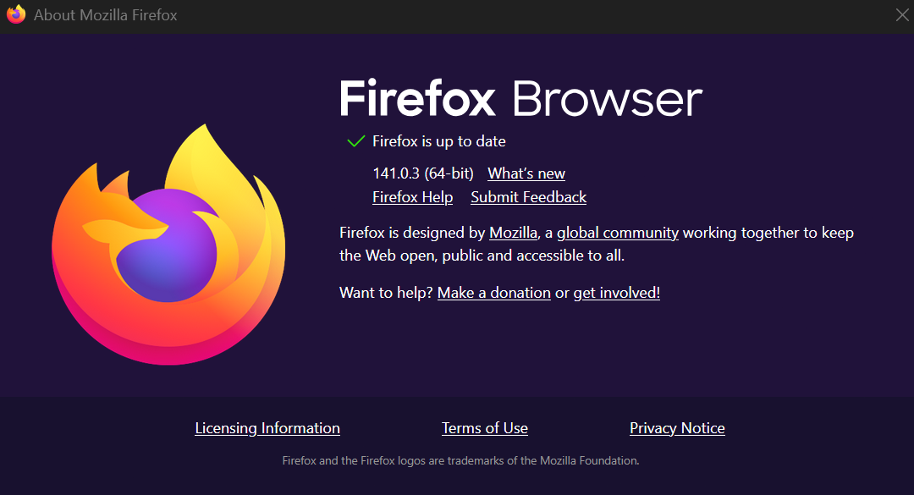This screenshot has width=914, height=495.
Task: Click the small Firefox icon in title bar
Action: coord(16,14)
